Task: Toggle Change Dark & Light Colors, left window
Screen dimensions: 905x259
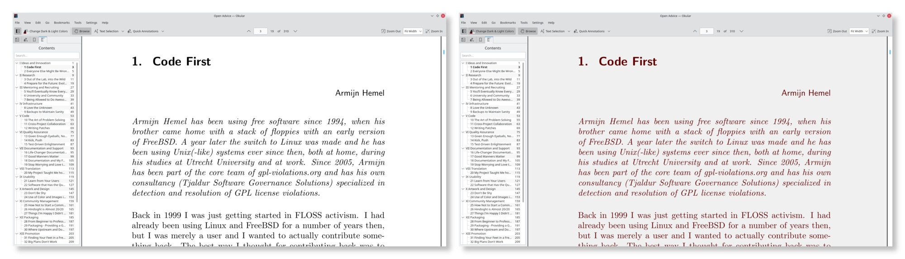Action: [x=46, y=31]
